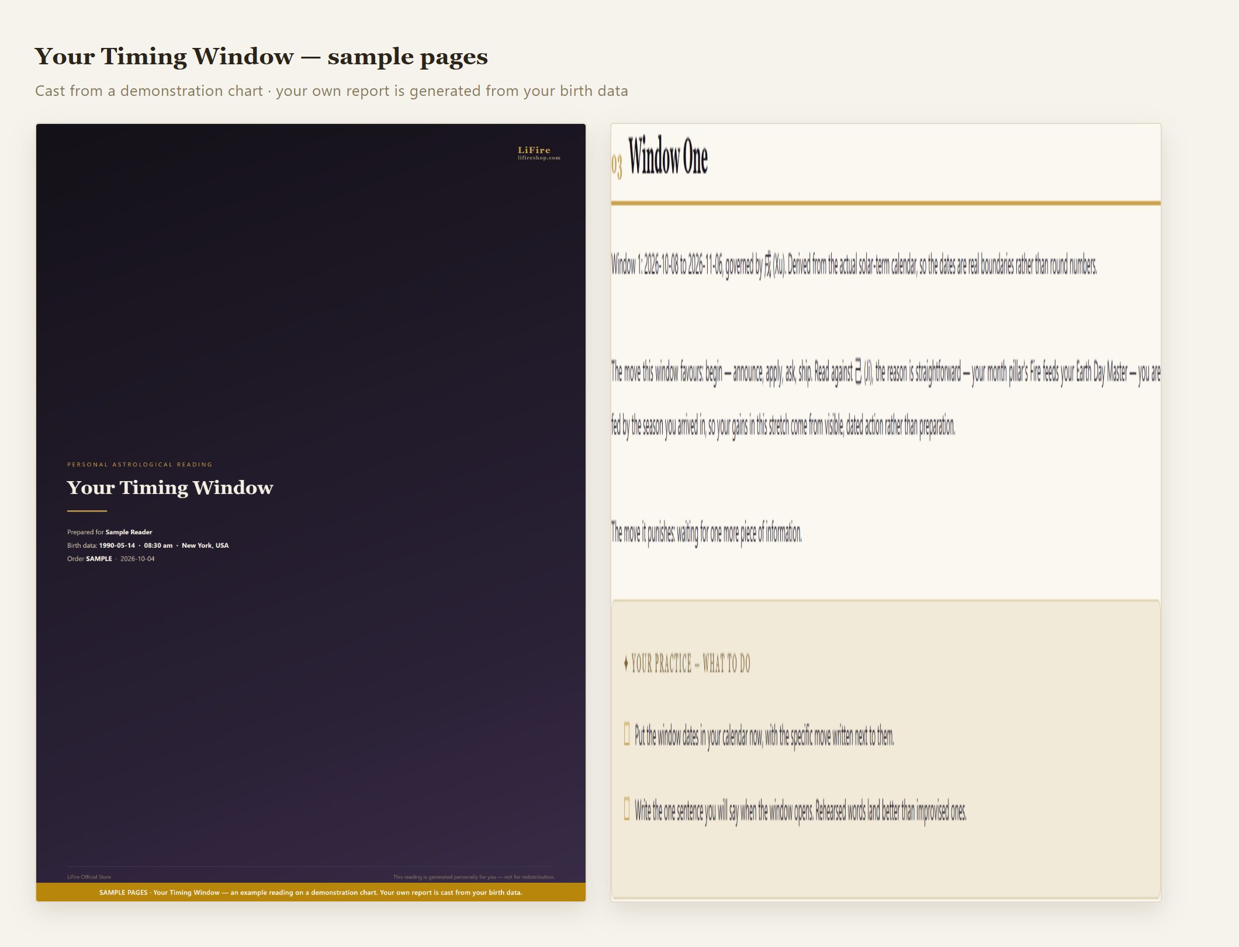Image resolution: width=1239 pixels, height=947 pixels.
Task: Open the Window One sample page thumbnail
Action: [886, 512]
